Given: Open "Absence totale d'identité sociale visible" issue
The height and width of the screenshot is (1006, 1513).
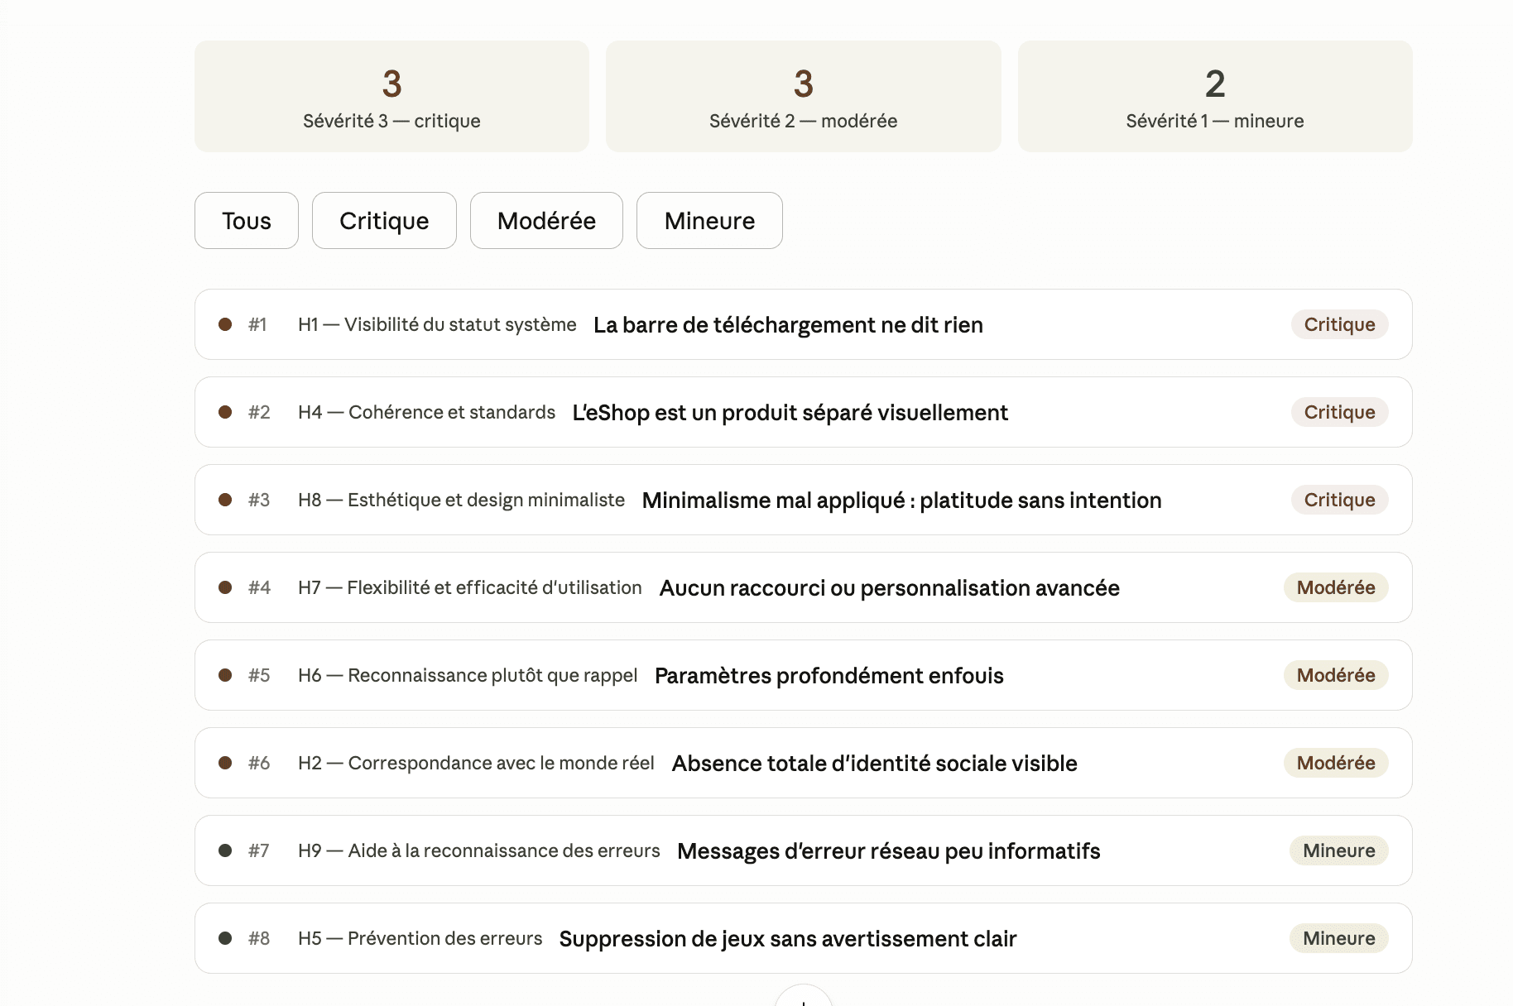Looking at the screenshot, I should [804, 763].
